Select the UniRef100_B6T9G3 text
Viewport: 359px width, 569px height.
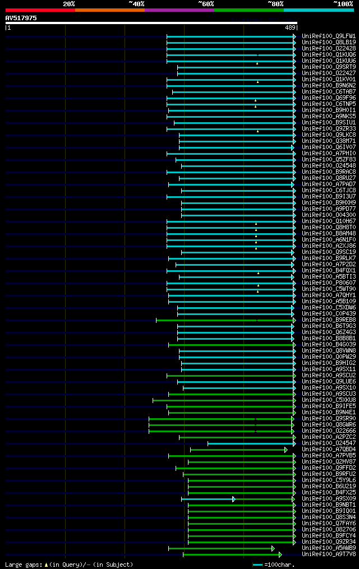[x=329, y=326]
